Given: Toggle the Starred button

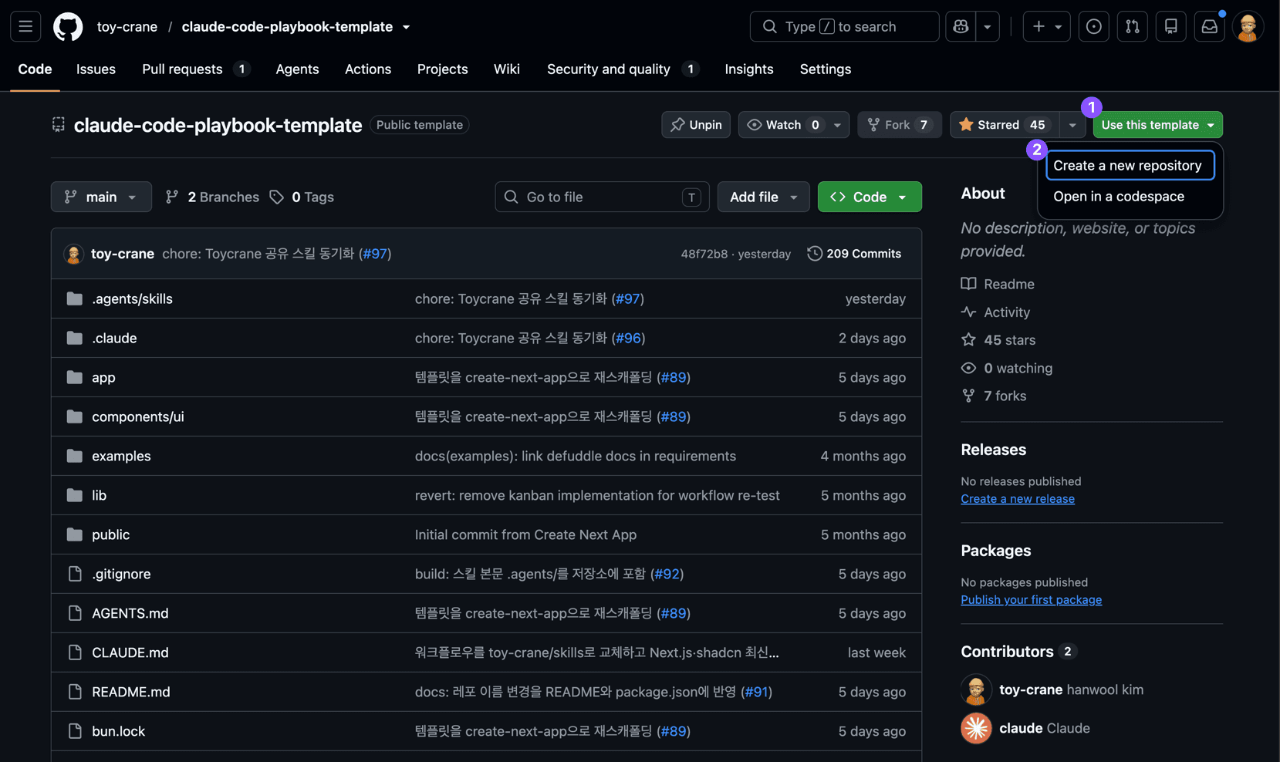Looking at the screenshot, I should pos(1004,125).
